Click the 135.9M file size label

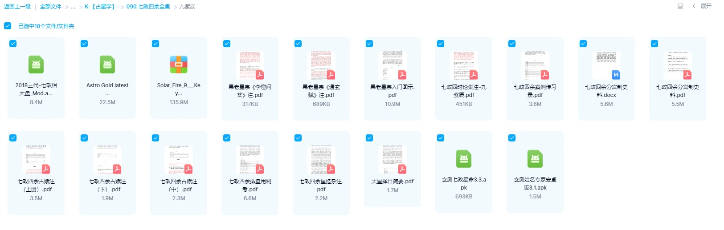(x=179, y=102)
